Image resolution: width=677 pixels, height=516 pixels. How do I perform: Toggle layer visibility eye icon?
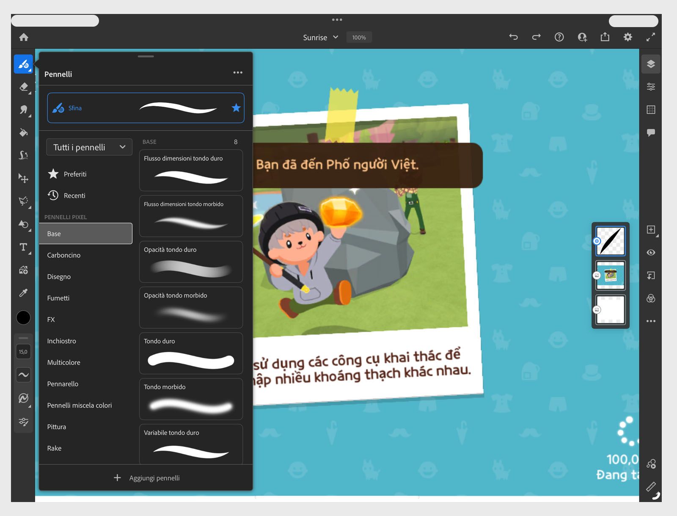click(x=651, y=252)
